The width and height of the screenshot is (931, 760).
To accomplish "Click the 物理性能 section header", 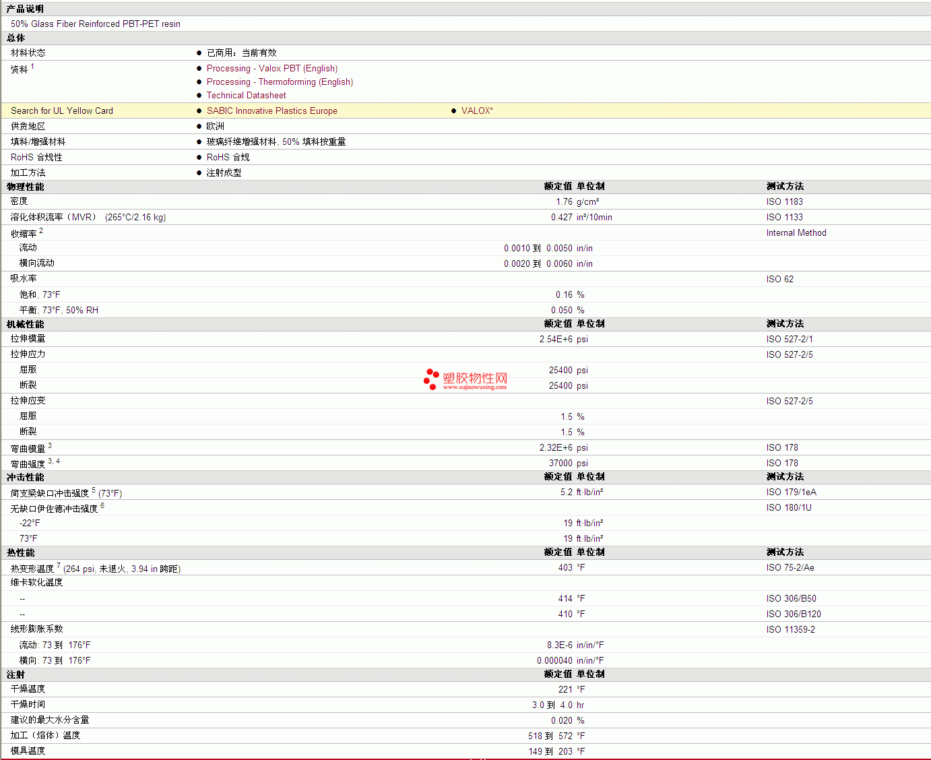I will (26, 187).
